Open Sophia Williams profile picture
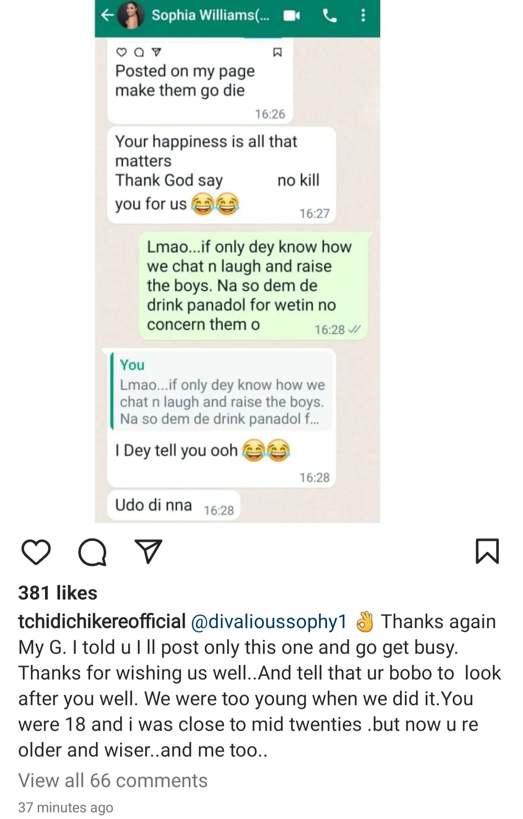This screenshot has height=819, width=523. tap(130, 16)
